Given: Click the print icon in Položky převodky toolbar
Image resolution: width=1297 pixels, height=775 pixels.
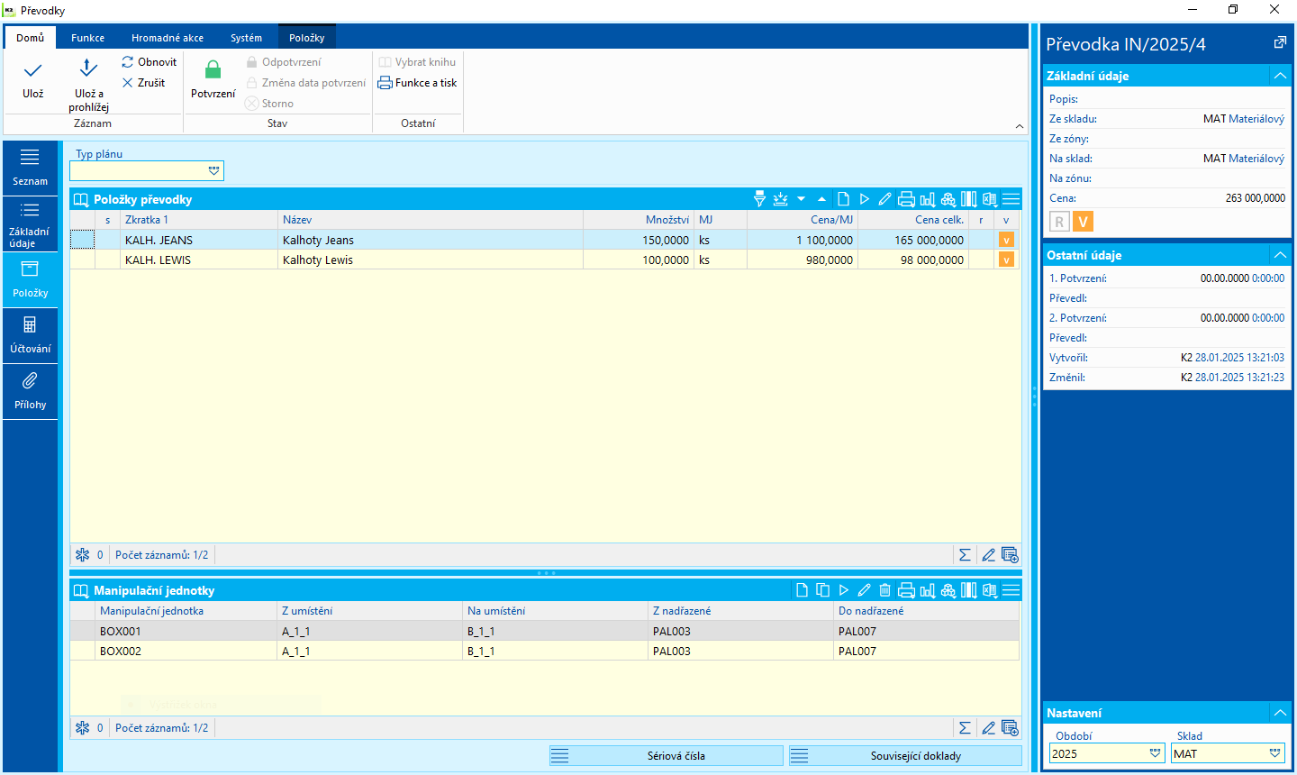Looking at the screenshot, I should (906, 199).
